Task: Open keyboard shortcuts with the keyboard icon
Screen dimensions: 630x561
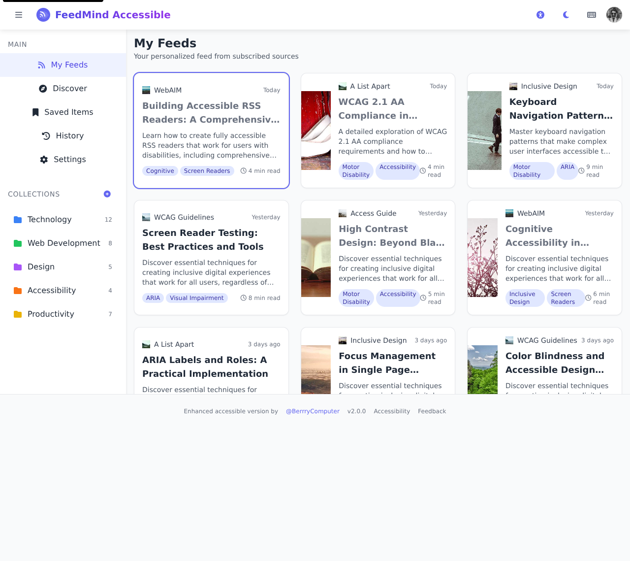Action: pyautogui.click(x=591, y=14)
